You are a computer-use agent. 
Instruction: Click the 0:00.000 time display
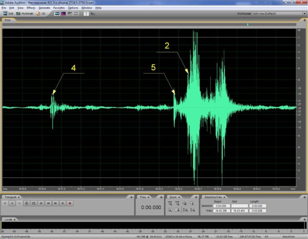pos(151,207)
